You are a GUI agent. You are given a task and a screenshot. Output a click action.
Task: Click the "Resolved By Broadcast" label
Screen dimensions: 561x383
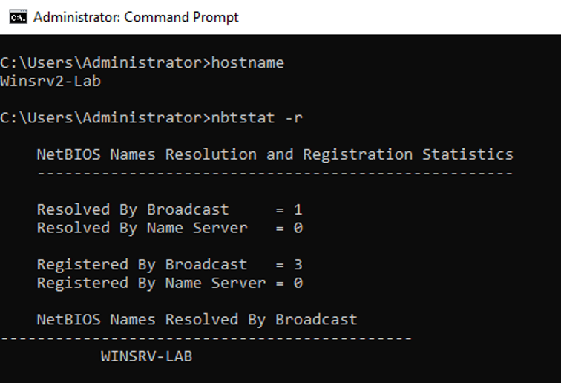click(133, 209)
